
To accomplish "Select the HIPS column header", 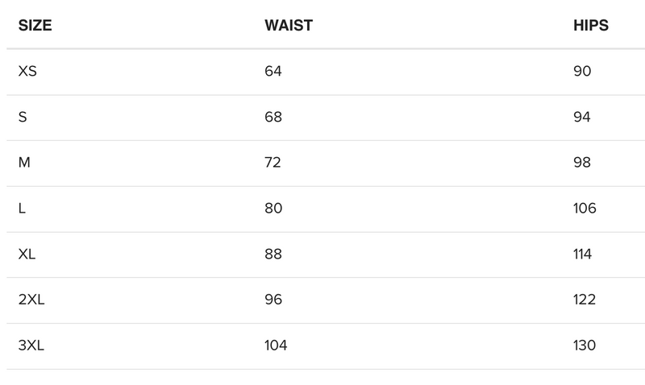I will [x=590, y=26].
